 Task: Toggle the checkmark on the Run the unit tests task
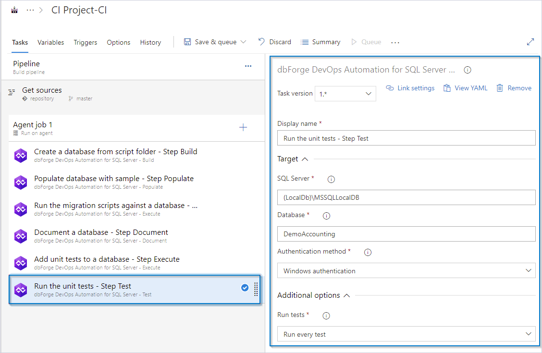pos(245,288)
